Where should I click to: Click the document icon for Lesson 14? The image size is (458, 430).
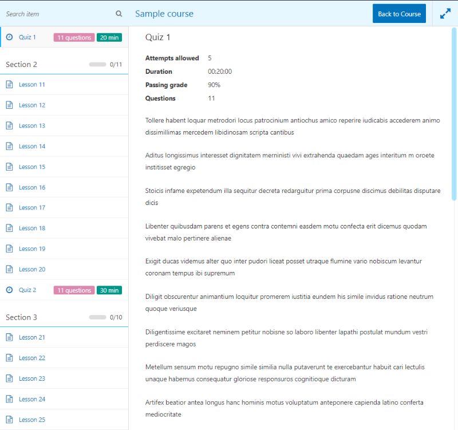coord(9,146)
